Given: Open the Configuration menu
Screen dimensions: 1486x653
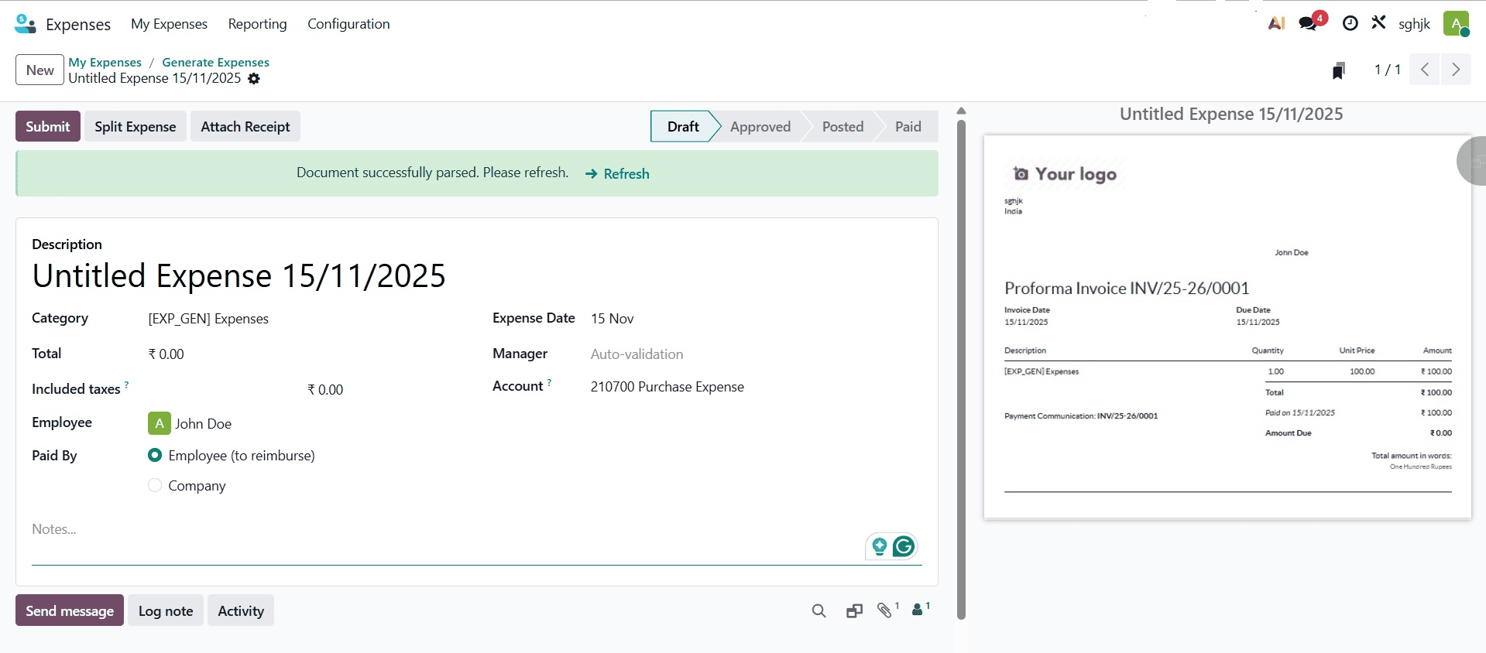Looking at the screenshot, I should 348,24.
